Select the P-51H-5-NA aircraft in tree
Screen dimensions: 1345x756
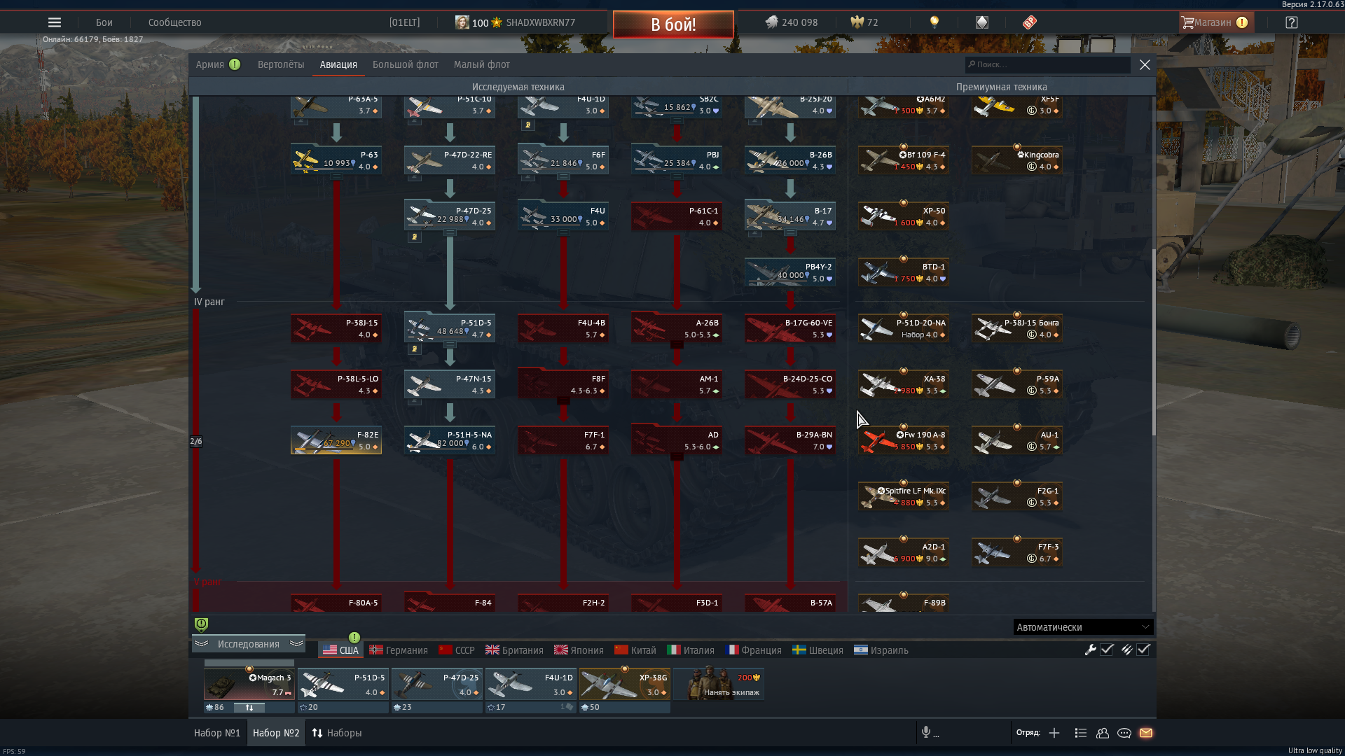tap(450, 440)
